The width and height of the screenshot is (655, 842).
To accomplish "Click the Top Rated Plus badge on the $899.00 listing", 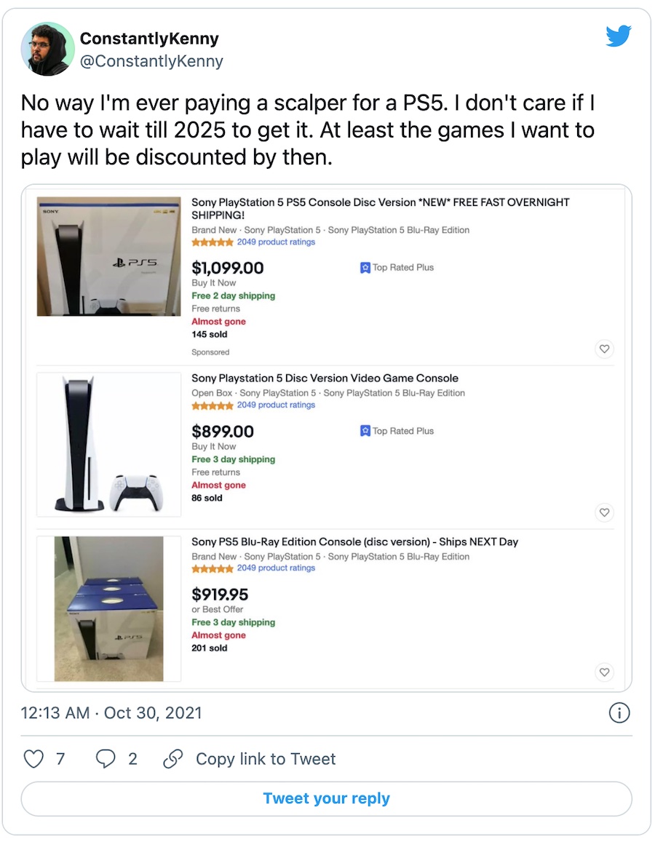I will click(x=397, y=431).
